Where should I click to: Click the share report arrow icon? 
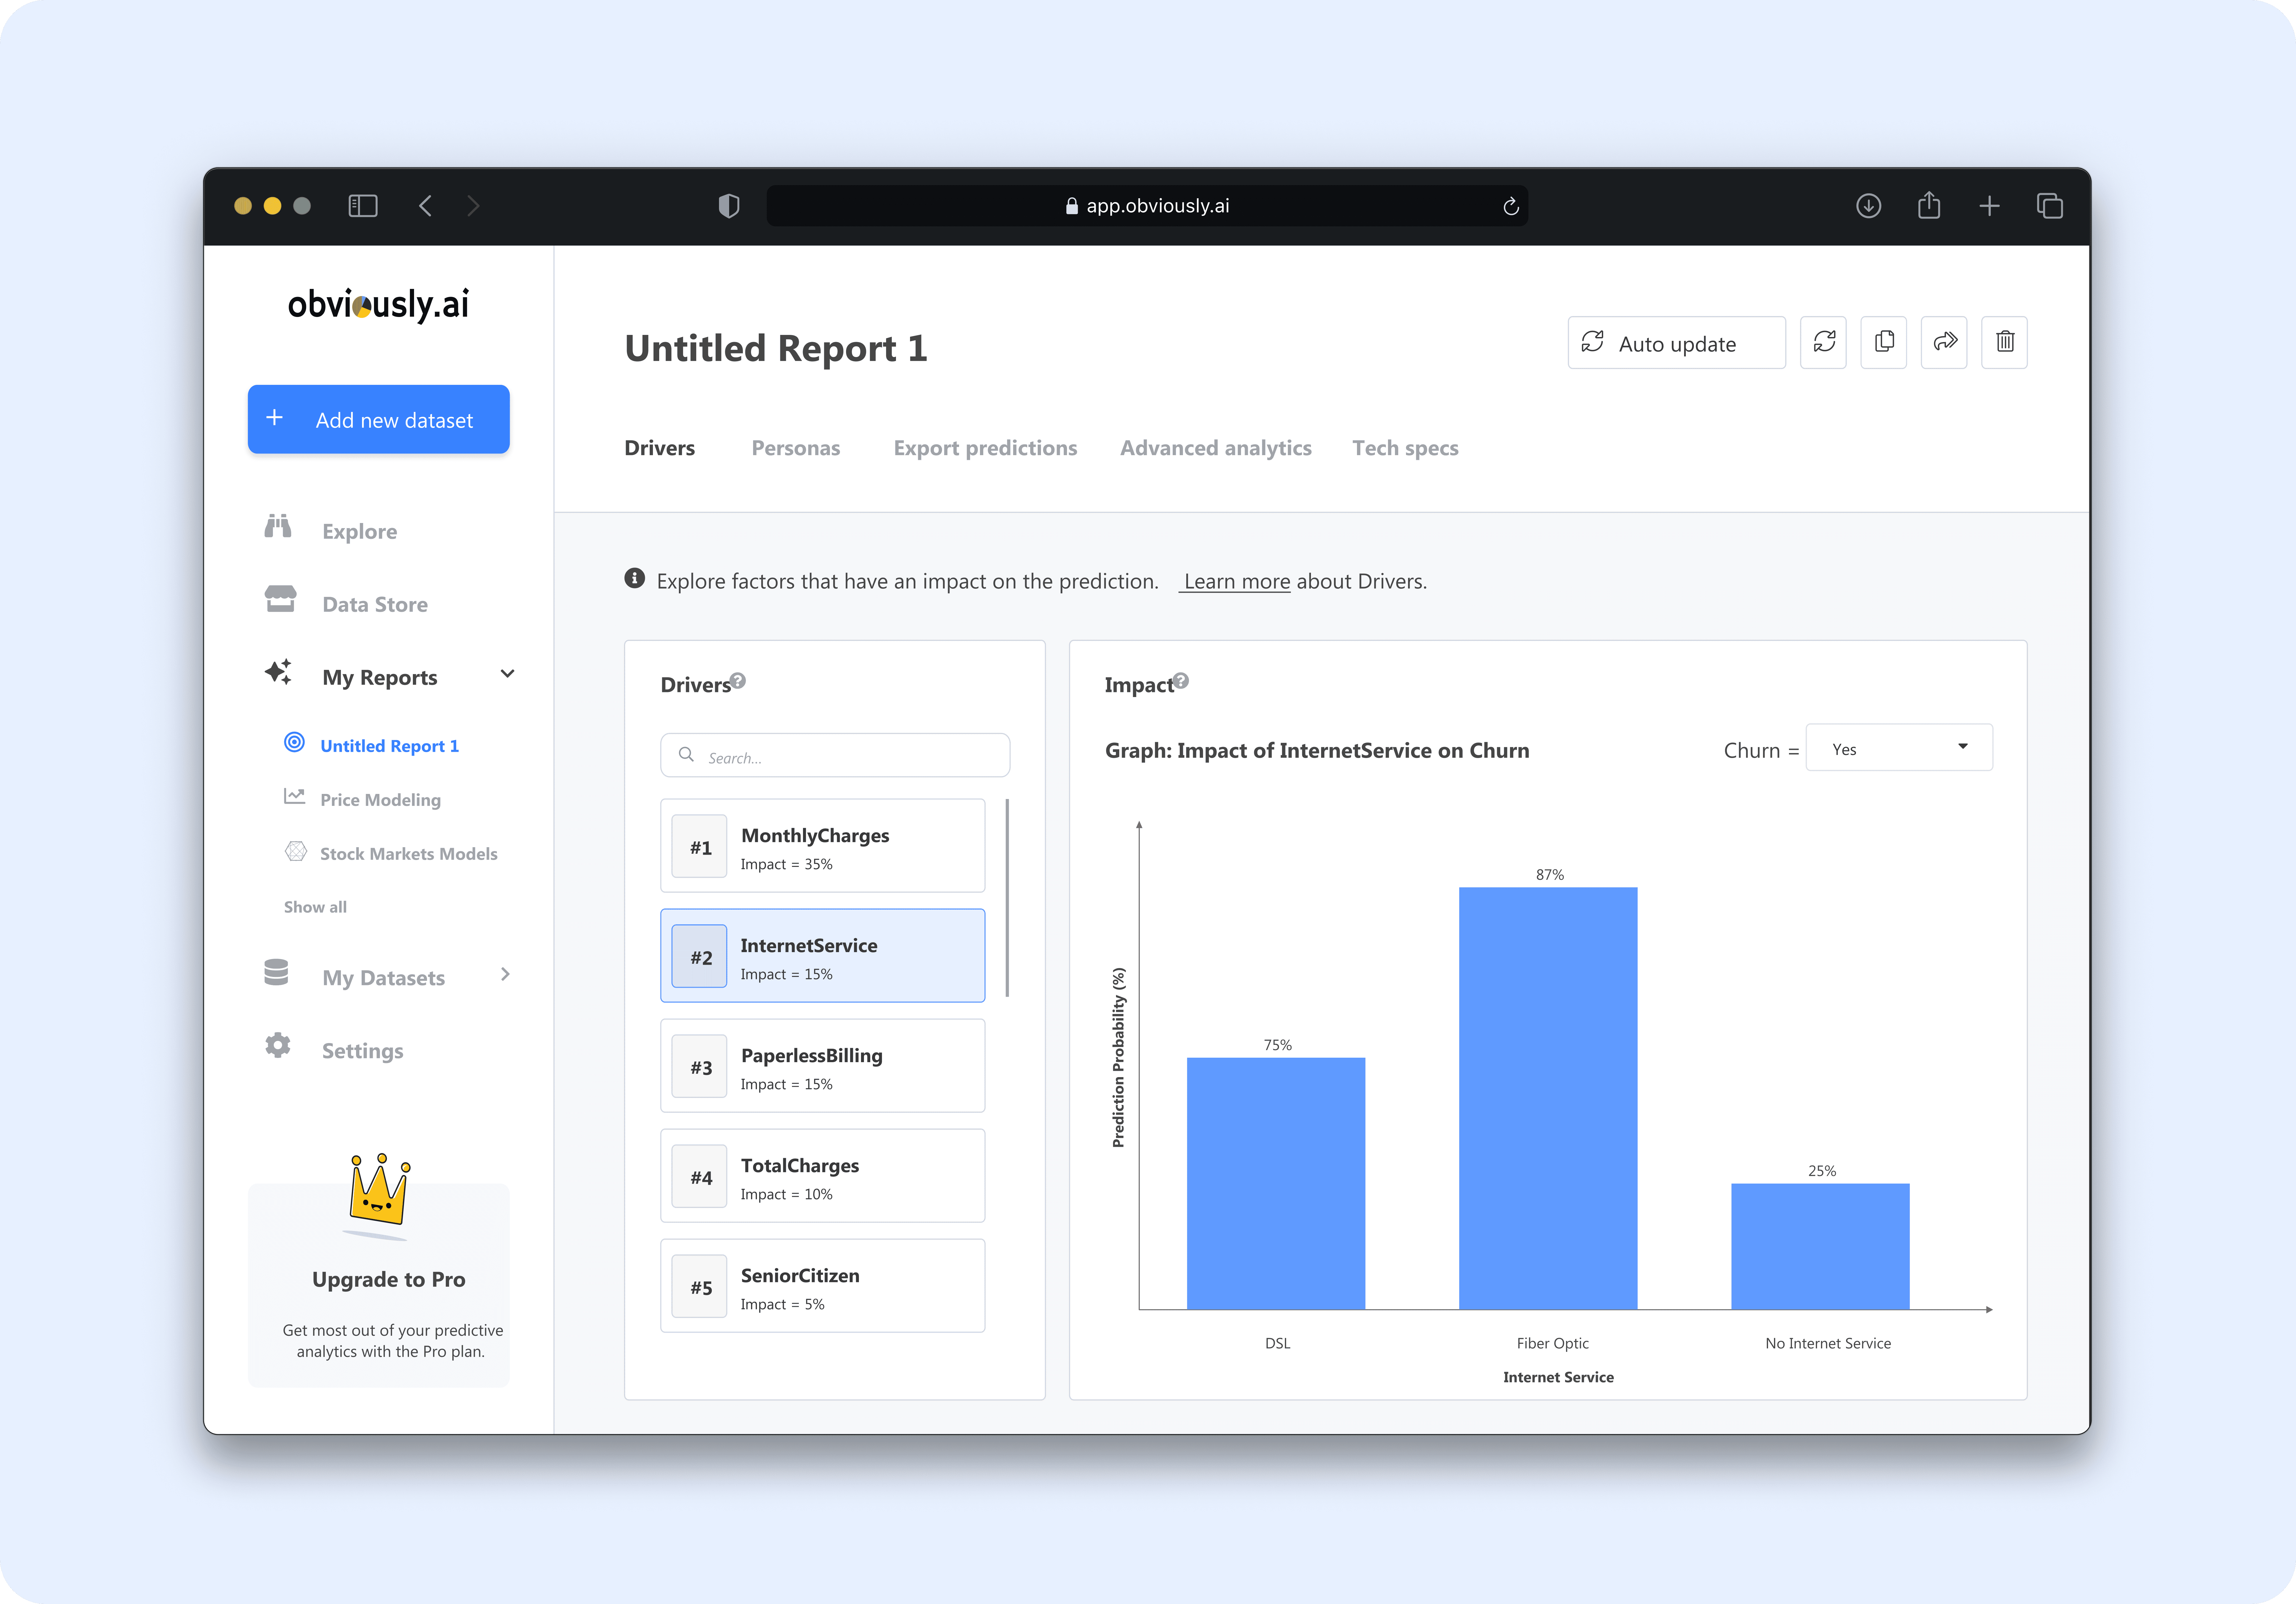point(1944,342)
